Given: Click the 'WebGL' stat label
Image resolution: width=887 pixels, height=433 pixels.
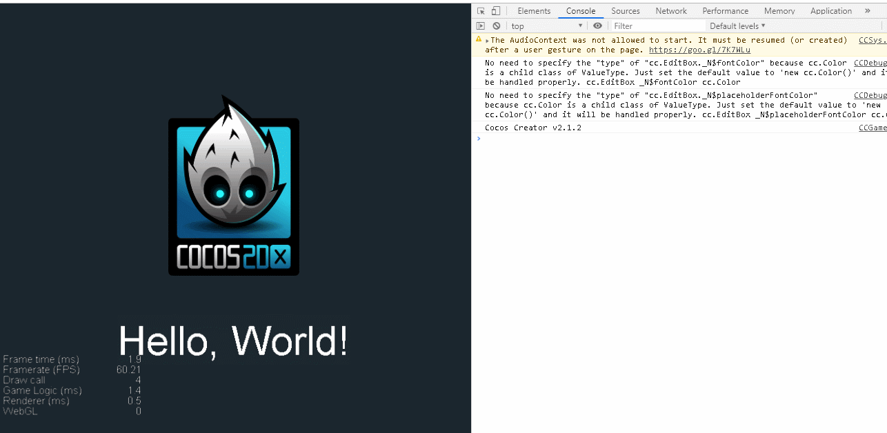Looking at the screenshot, I should pos(20,411).
